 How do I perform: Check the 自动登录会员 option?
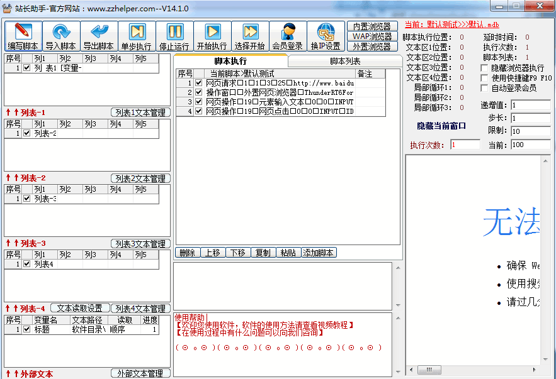(485, 88)
